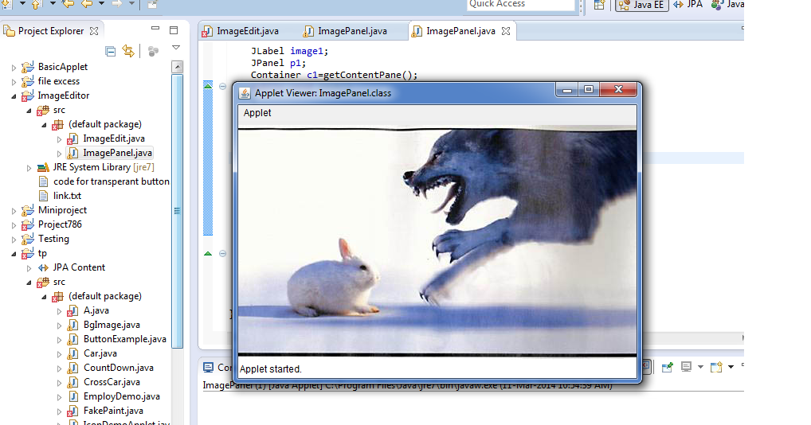Click the Quick Access search field
The width and height of the screenshot is (811, 425).
tap(520, 5)
